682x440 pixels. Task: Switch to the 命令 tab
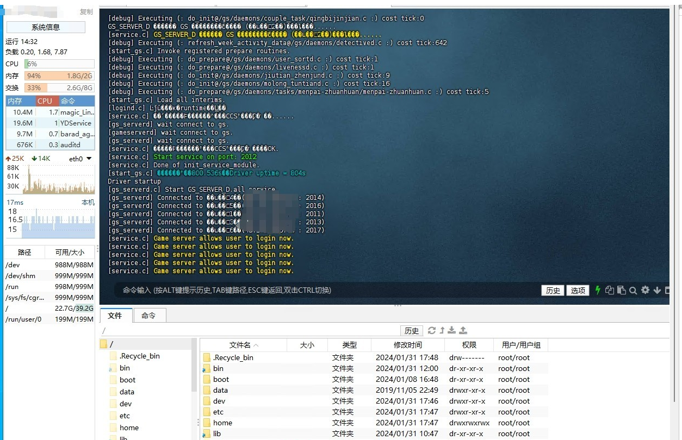[148, 315]
